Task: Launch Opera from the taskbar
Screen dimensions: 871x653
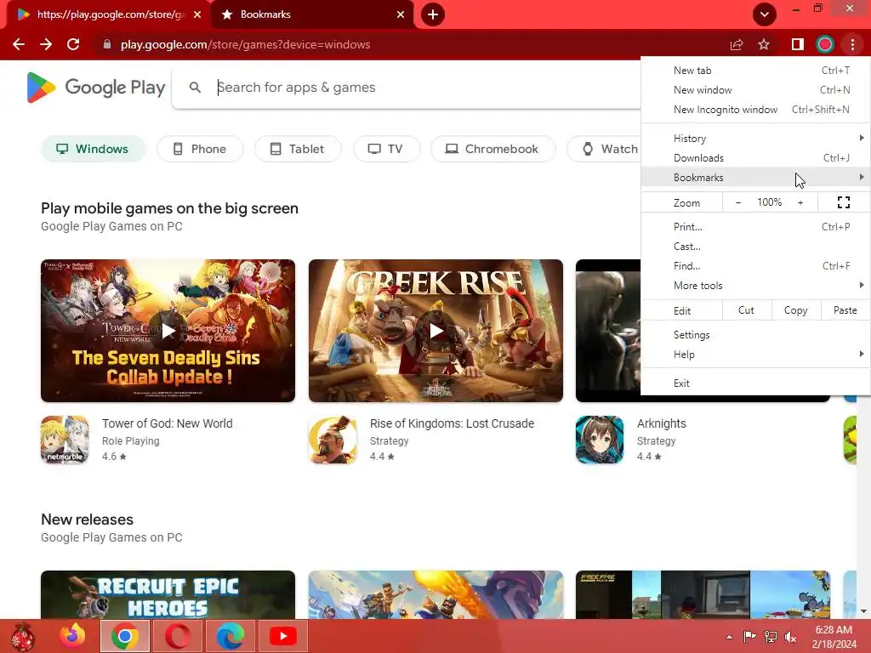Action: click(x=178, y=636)
